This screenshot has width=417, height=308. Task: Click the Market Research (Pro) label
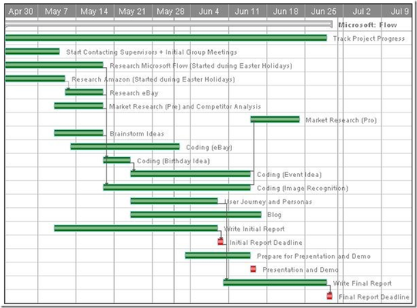coord(341,120)
